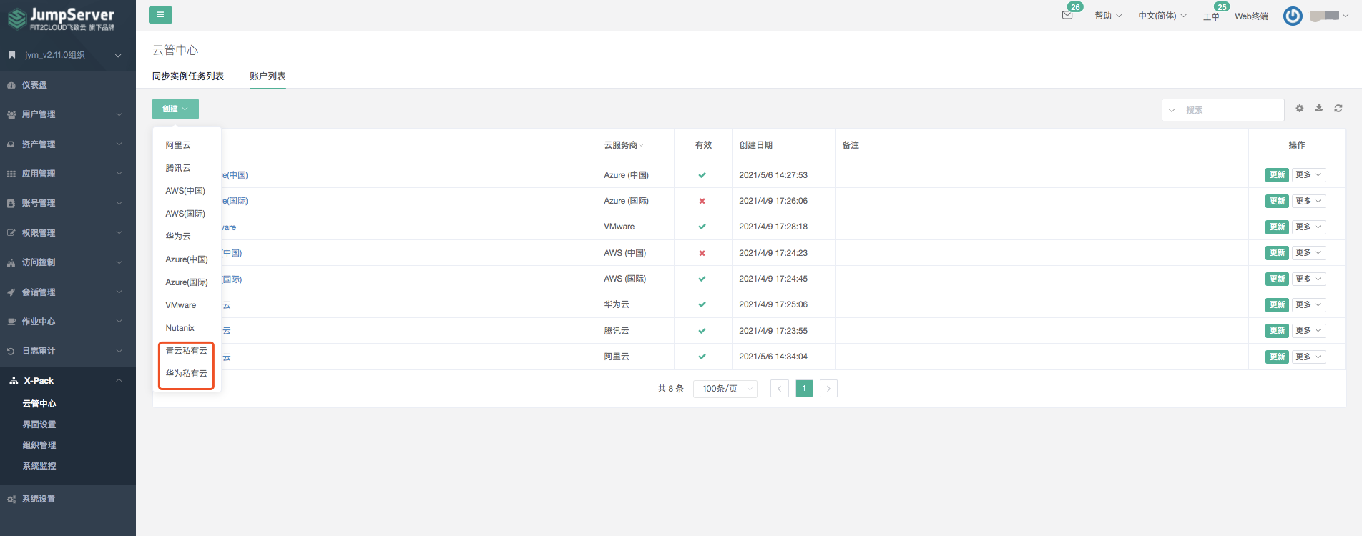Open the Web终端 link
Viewport: 1362px width, 536px height.
point(1251,16)
